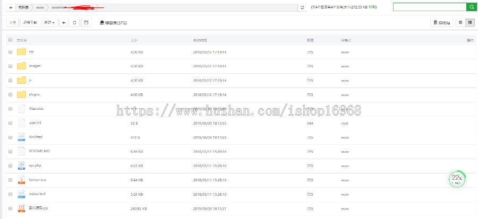
Task: Click the back arrow in the path bar
Action: click(x=11, y=7)
